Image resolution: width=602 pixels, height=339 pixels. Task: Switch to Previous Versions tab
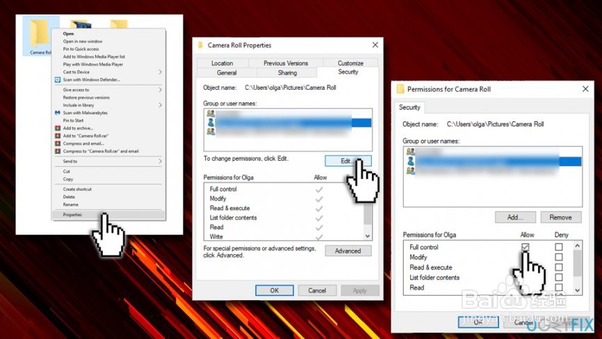pyautogui.click(x=286, y=63)
